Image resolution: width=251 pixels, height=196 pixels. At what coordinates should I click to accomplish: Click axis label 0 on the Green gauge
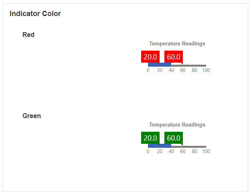[148, 151]
